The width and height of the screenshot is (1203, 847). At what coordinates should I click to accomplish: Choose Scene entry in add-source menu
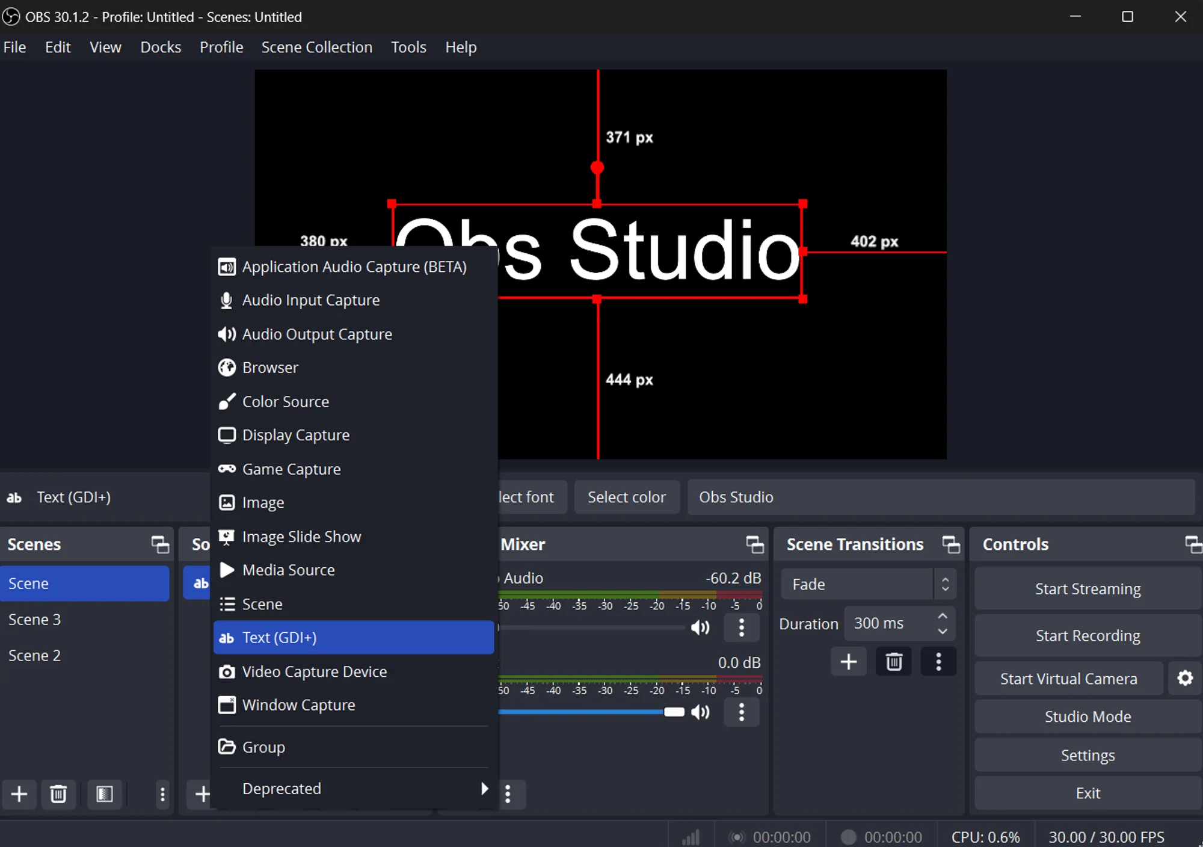point(354,603)
